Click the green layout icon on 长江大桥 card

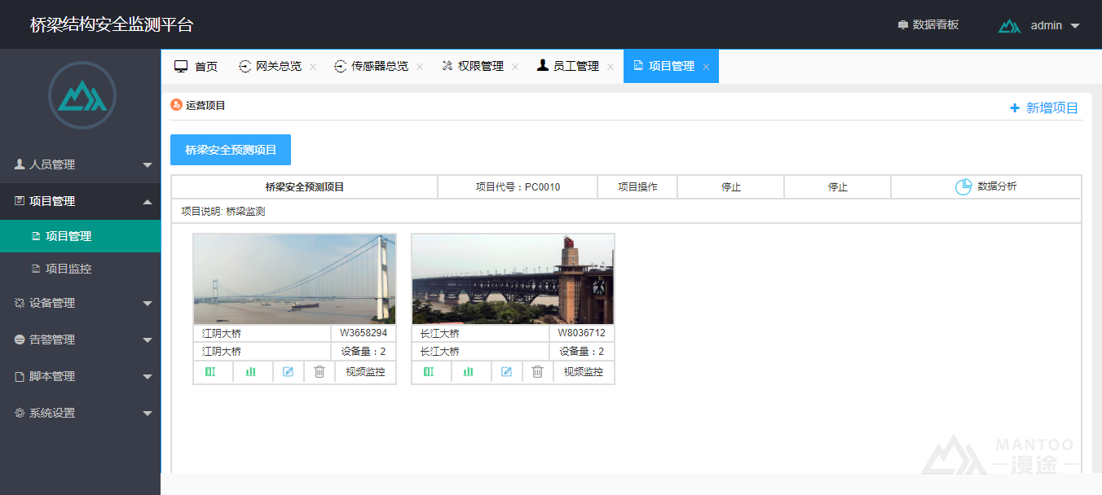pos(429,372)
